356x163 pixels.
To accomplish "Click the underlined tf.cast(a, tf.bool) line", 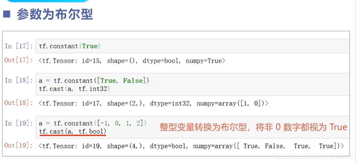I will coord(73,131).
